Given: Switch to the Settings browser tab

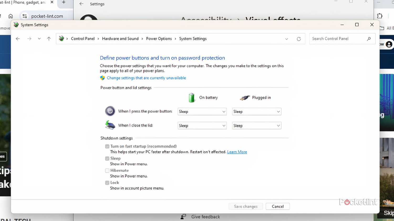Looking at the screenshot, I should pyautogui.click(x=97, y=4).
